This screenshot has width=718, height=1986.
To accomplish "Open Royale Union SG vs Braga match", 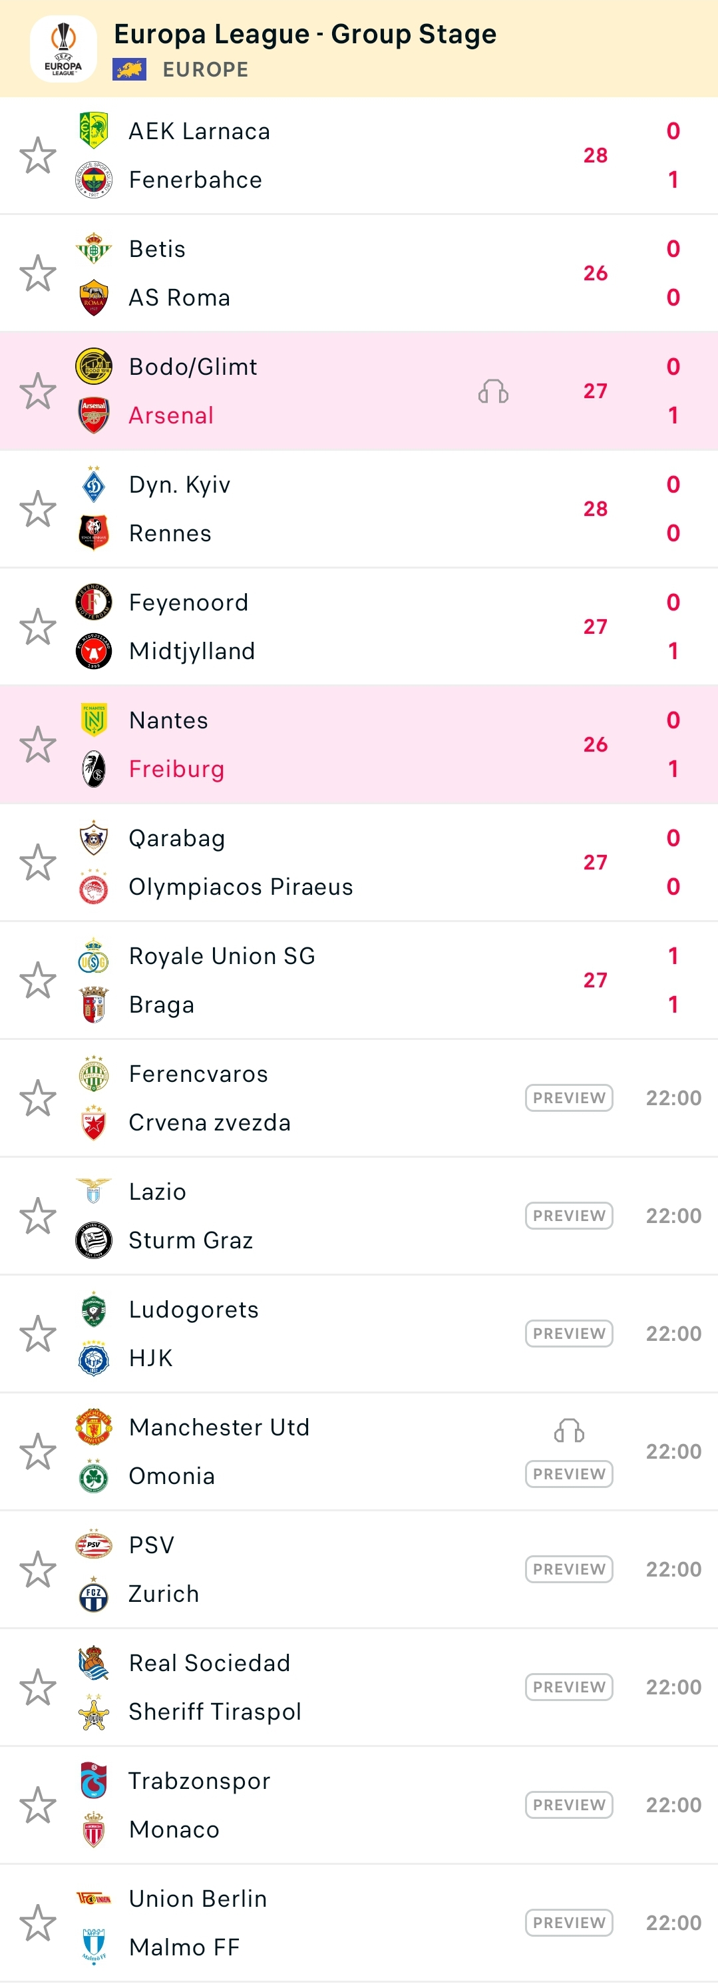I will tap(347, 980).
